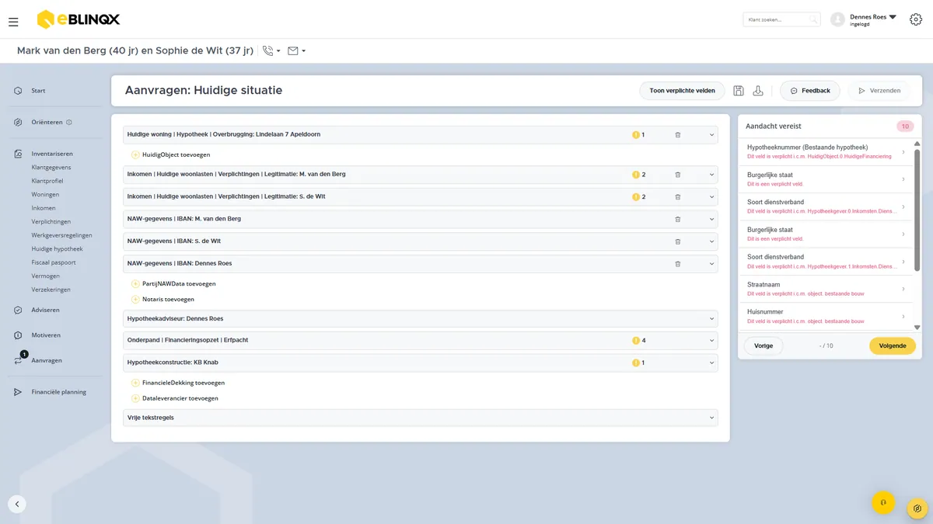Screen dimensions: 933x524
Task: Click the save disk icon in header
Action: coord(739,91)
